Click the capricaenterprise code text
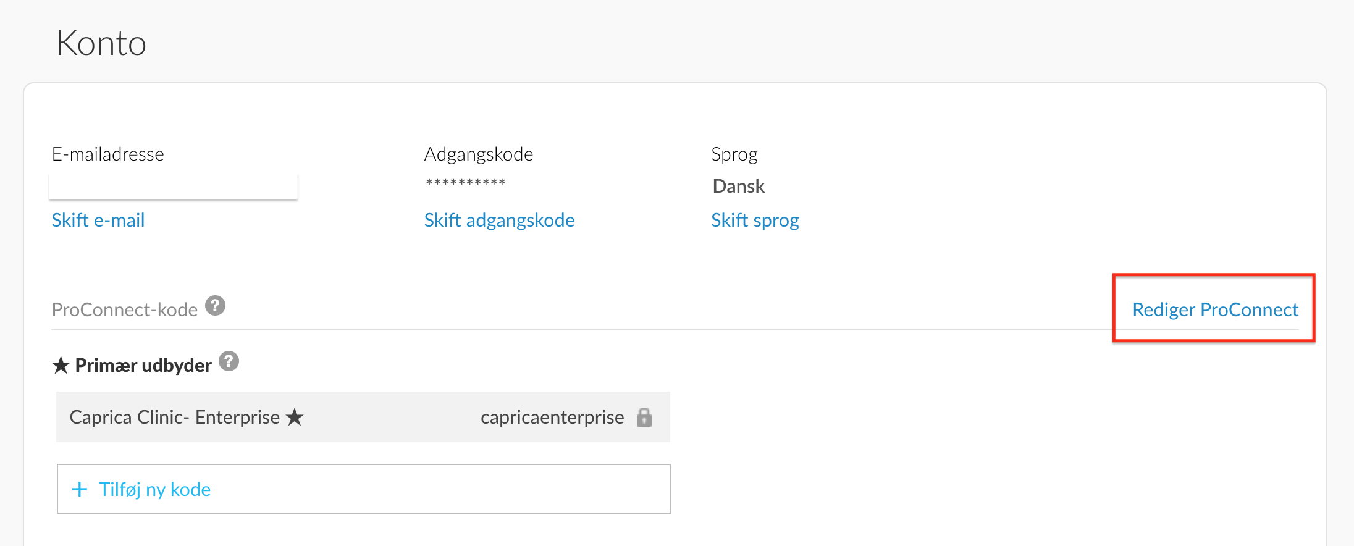 [552, 418]
